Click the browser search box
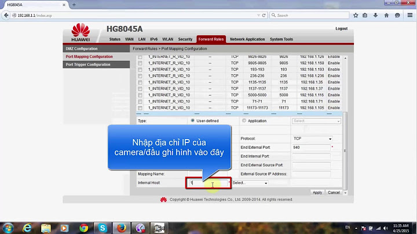Image resolution: width=417 pixels, height=234 pixels. coord(309,16)
